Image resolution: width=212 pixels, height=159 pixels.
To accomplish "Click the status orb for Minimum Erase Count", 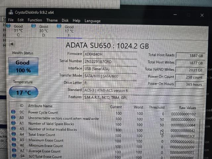I will [x=14, y=145].
